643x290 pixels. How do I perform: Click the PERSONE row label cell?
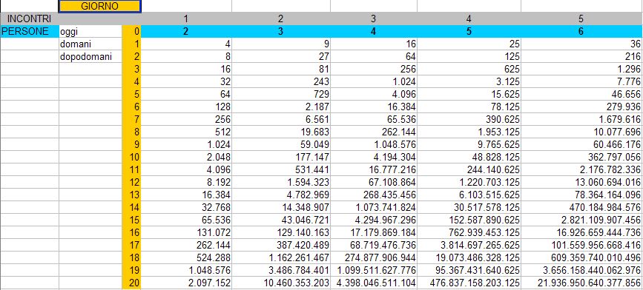pyautogui.click(x=30, y=32)
